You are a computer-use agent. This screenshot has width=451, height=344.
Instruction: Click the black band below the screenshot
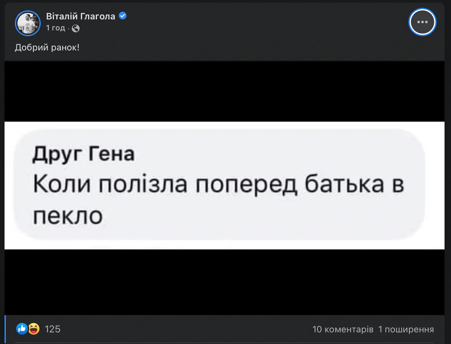click(x=225, y=282)
